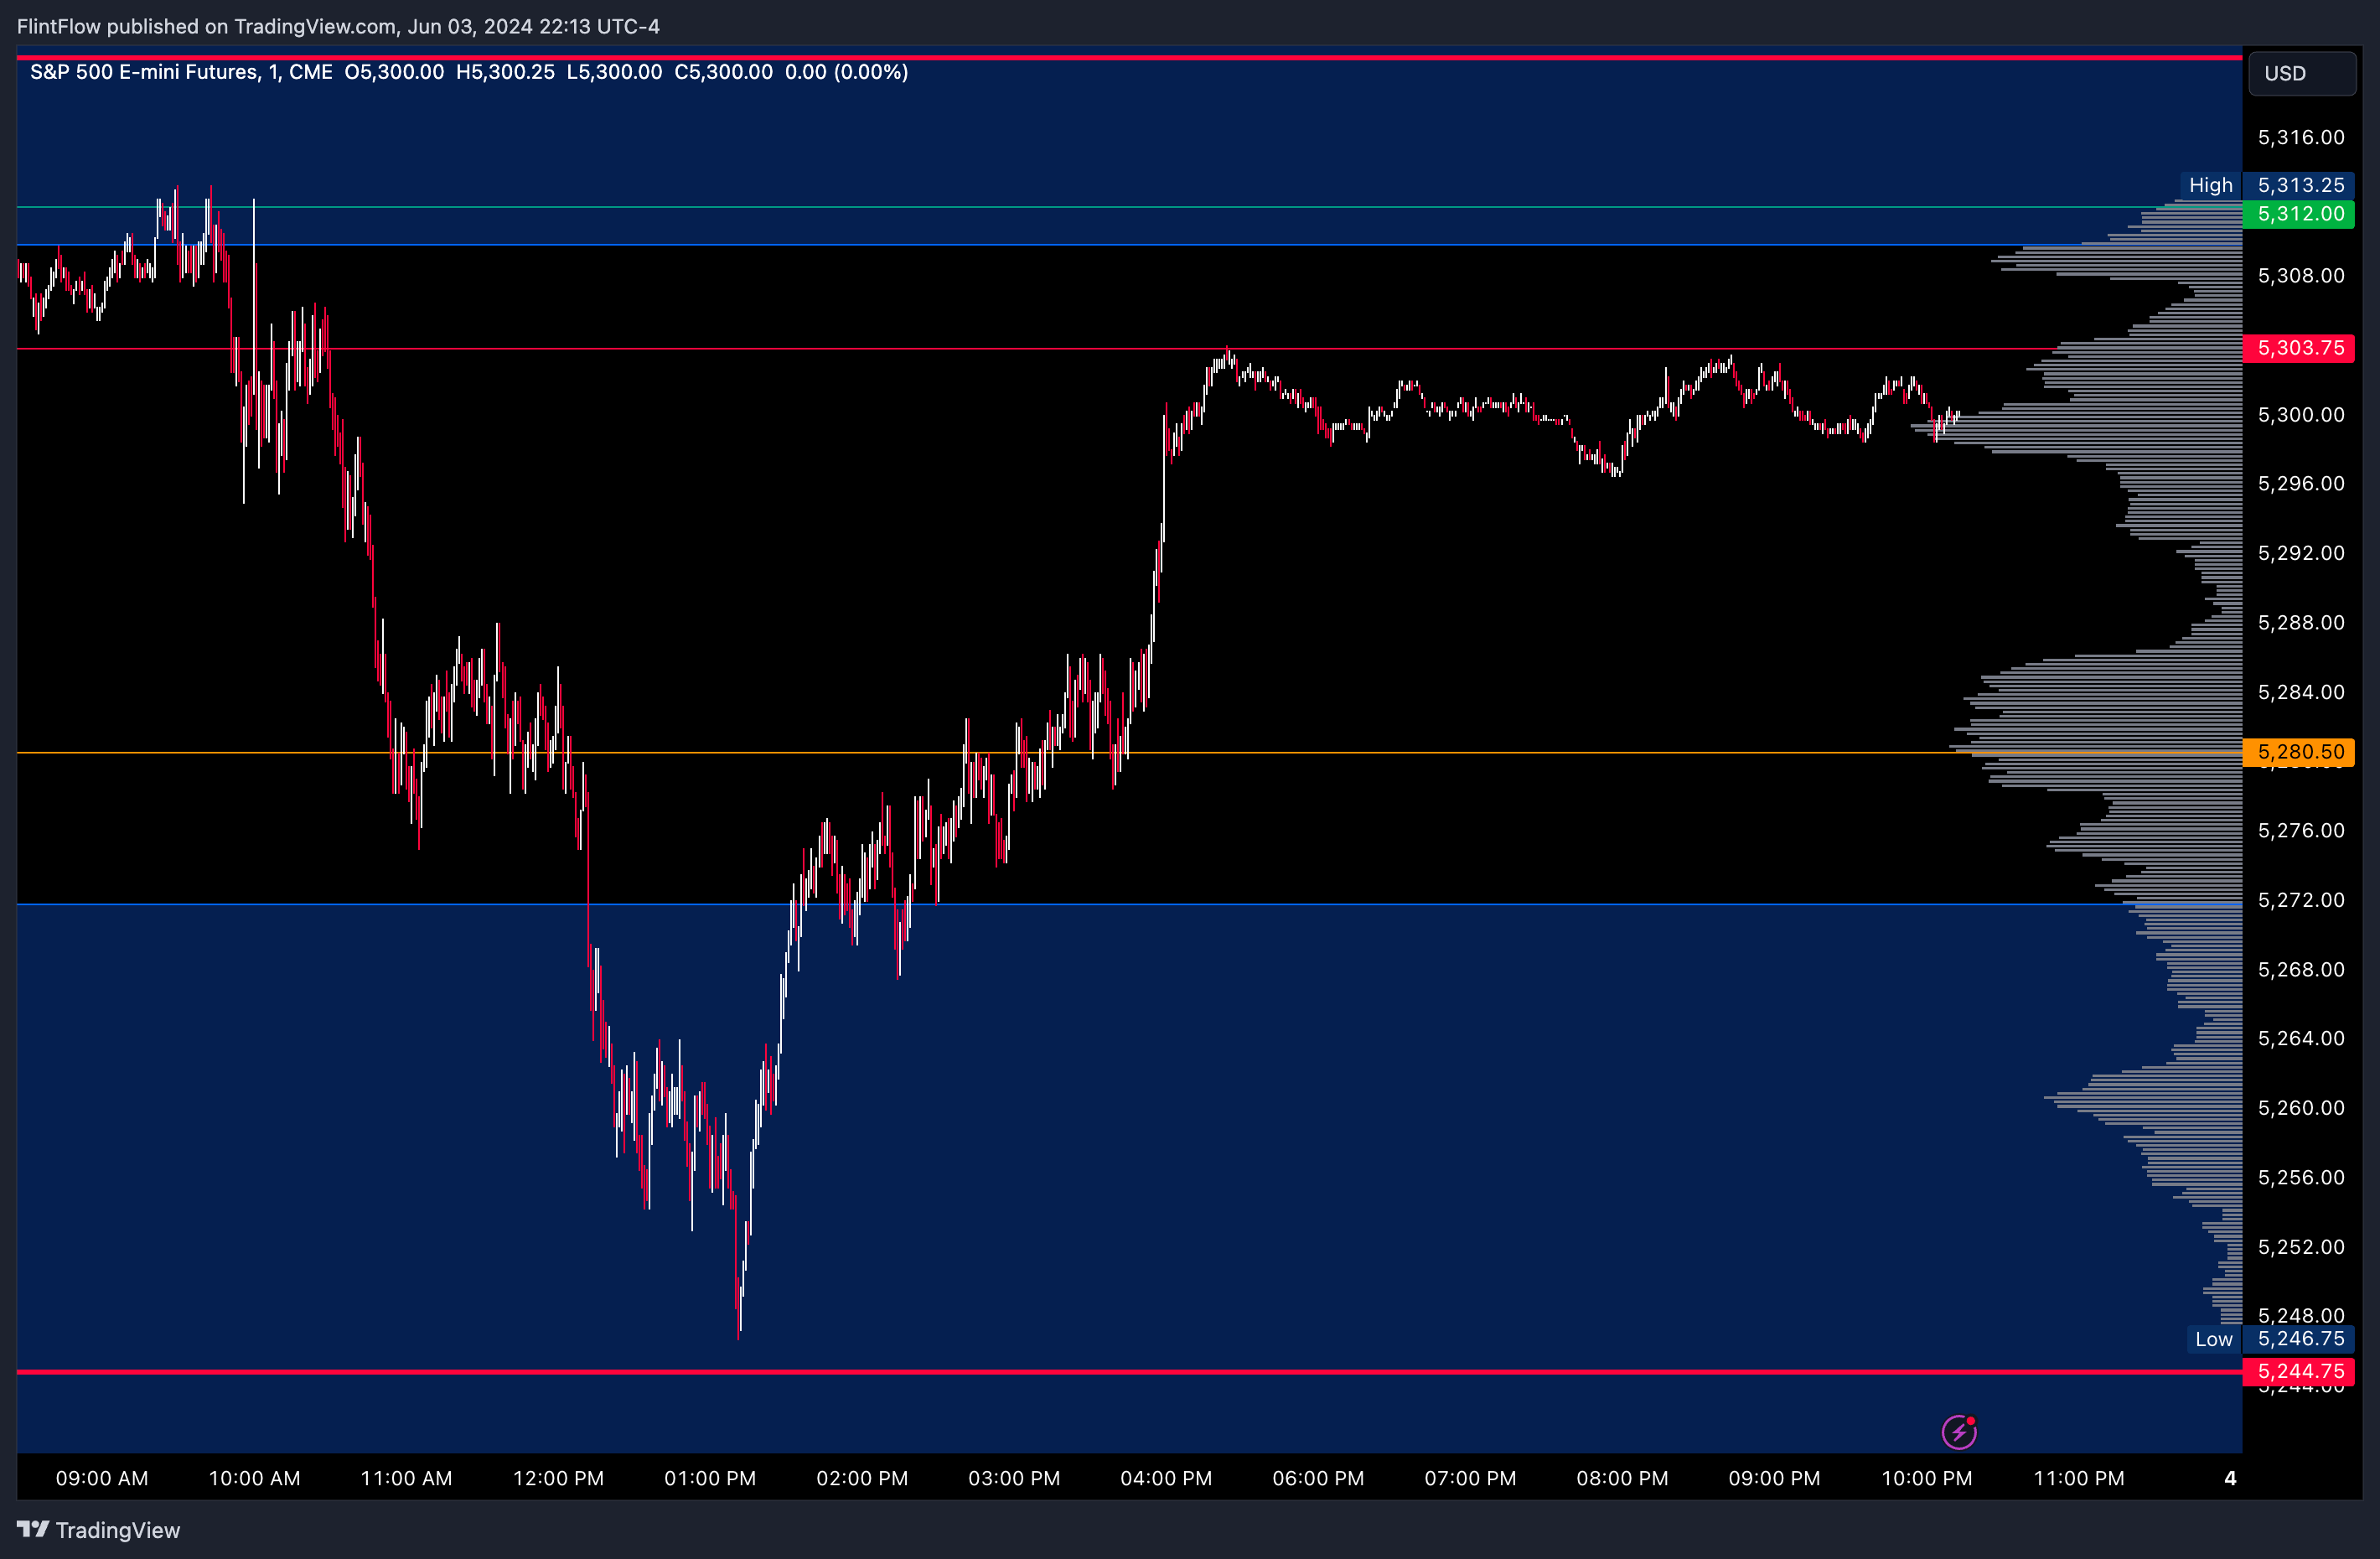
Task: Click the 5,312.00 green price label
Action: [x=2299, y=214]
